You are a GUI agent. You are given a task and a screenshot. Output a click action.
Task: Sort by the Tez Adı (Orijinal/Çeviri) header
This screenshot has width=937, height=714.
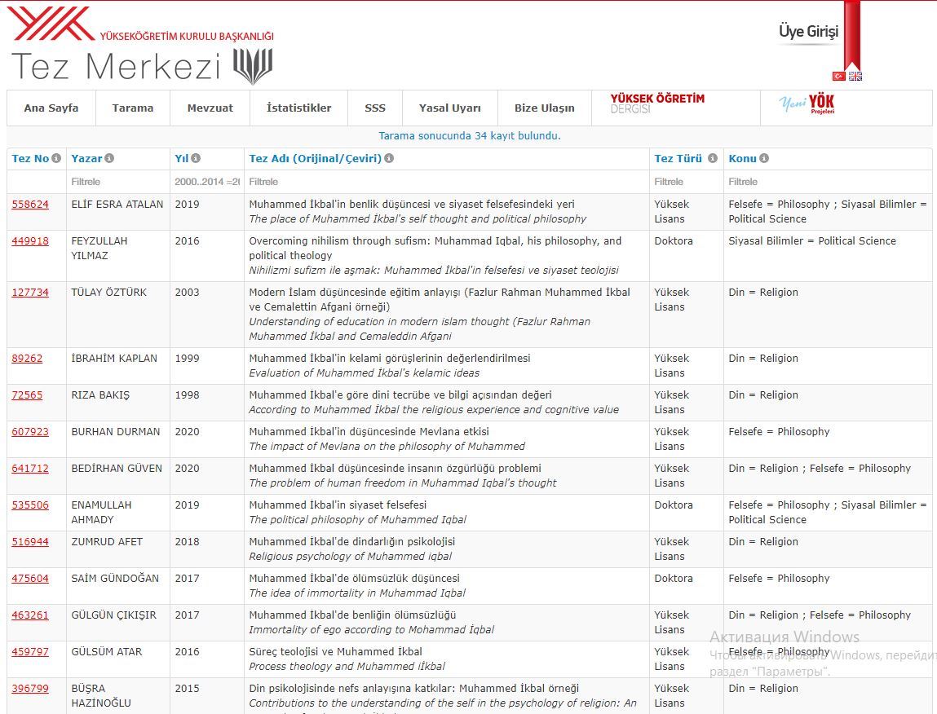pyautogui.click(x=315, y=158)
